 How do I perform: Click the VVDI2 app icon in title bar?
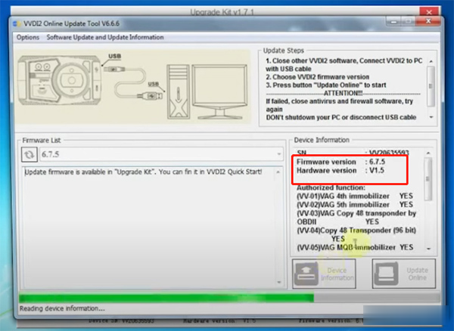coord(17,23)
